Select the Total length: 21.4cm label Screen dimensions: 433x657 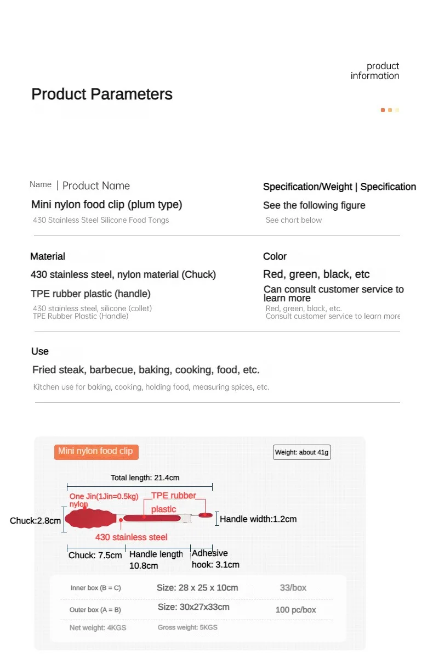pos(145,478)
